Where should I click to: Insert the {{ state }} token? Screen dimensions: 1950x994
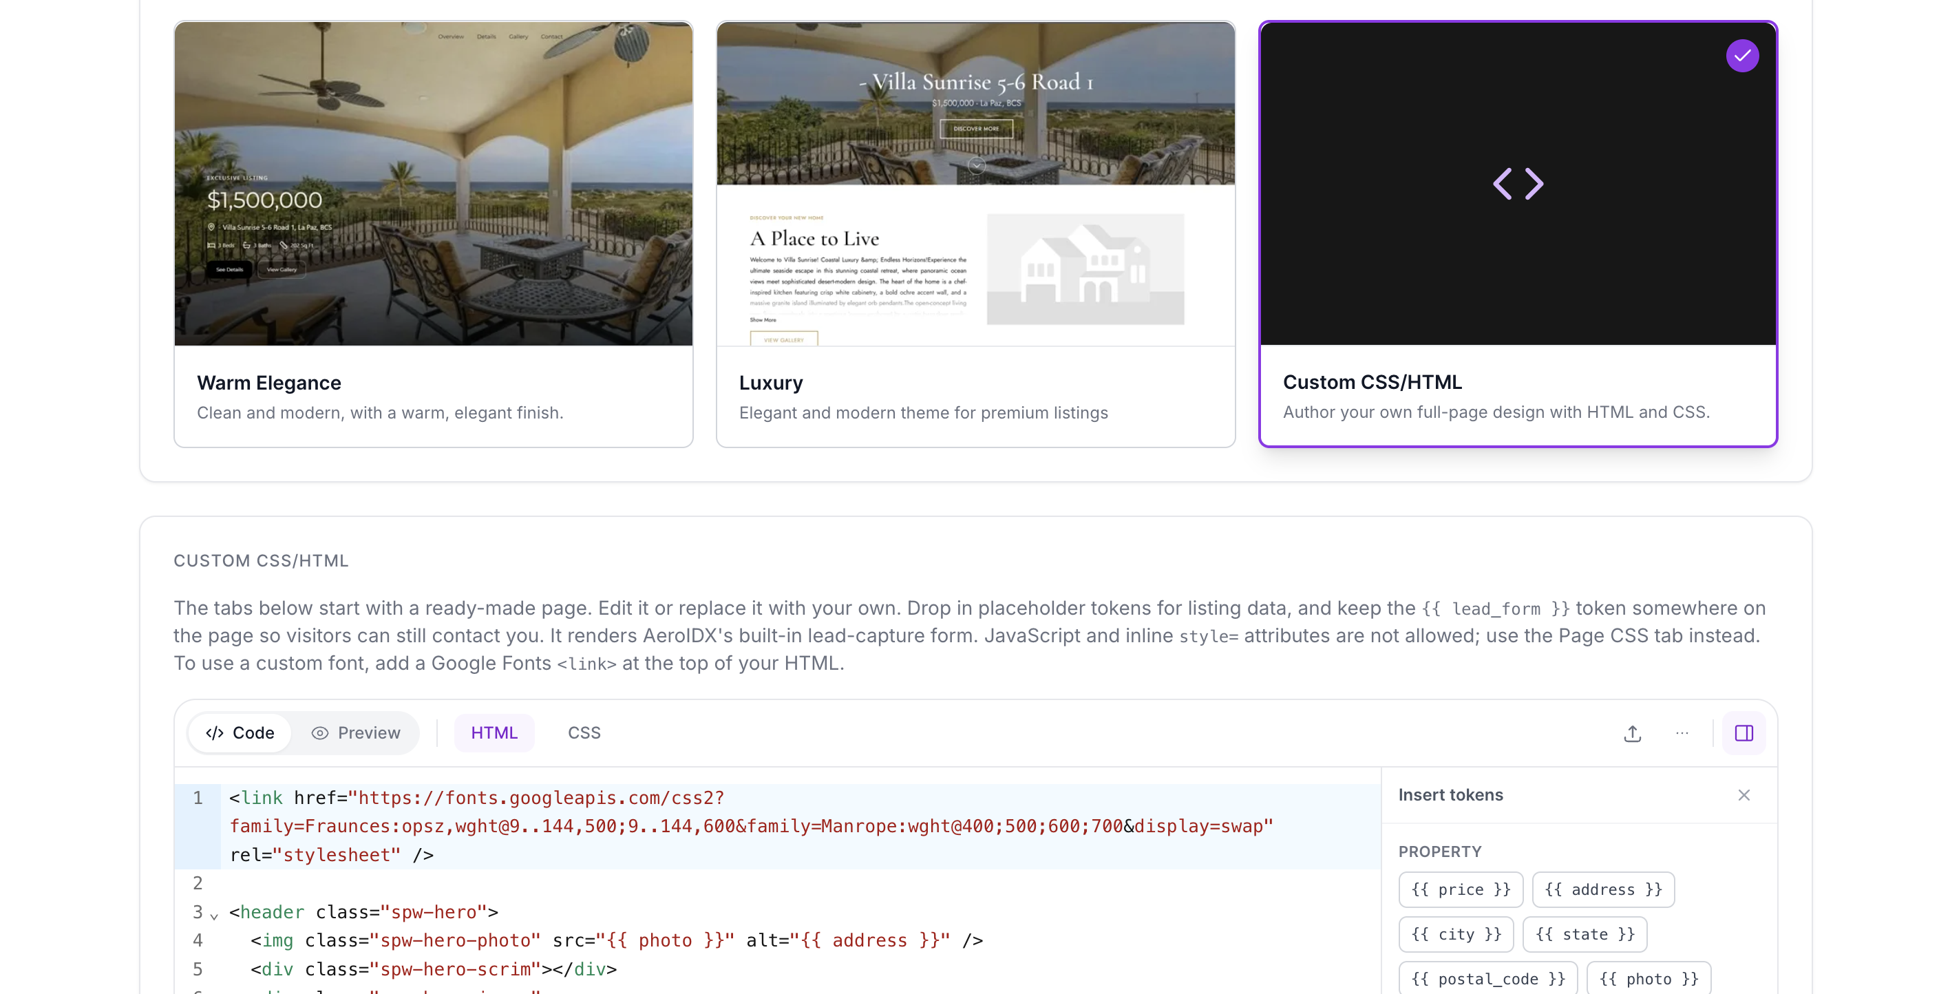[x=1585, y=934]
